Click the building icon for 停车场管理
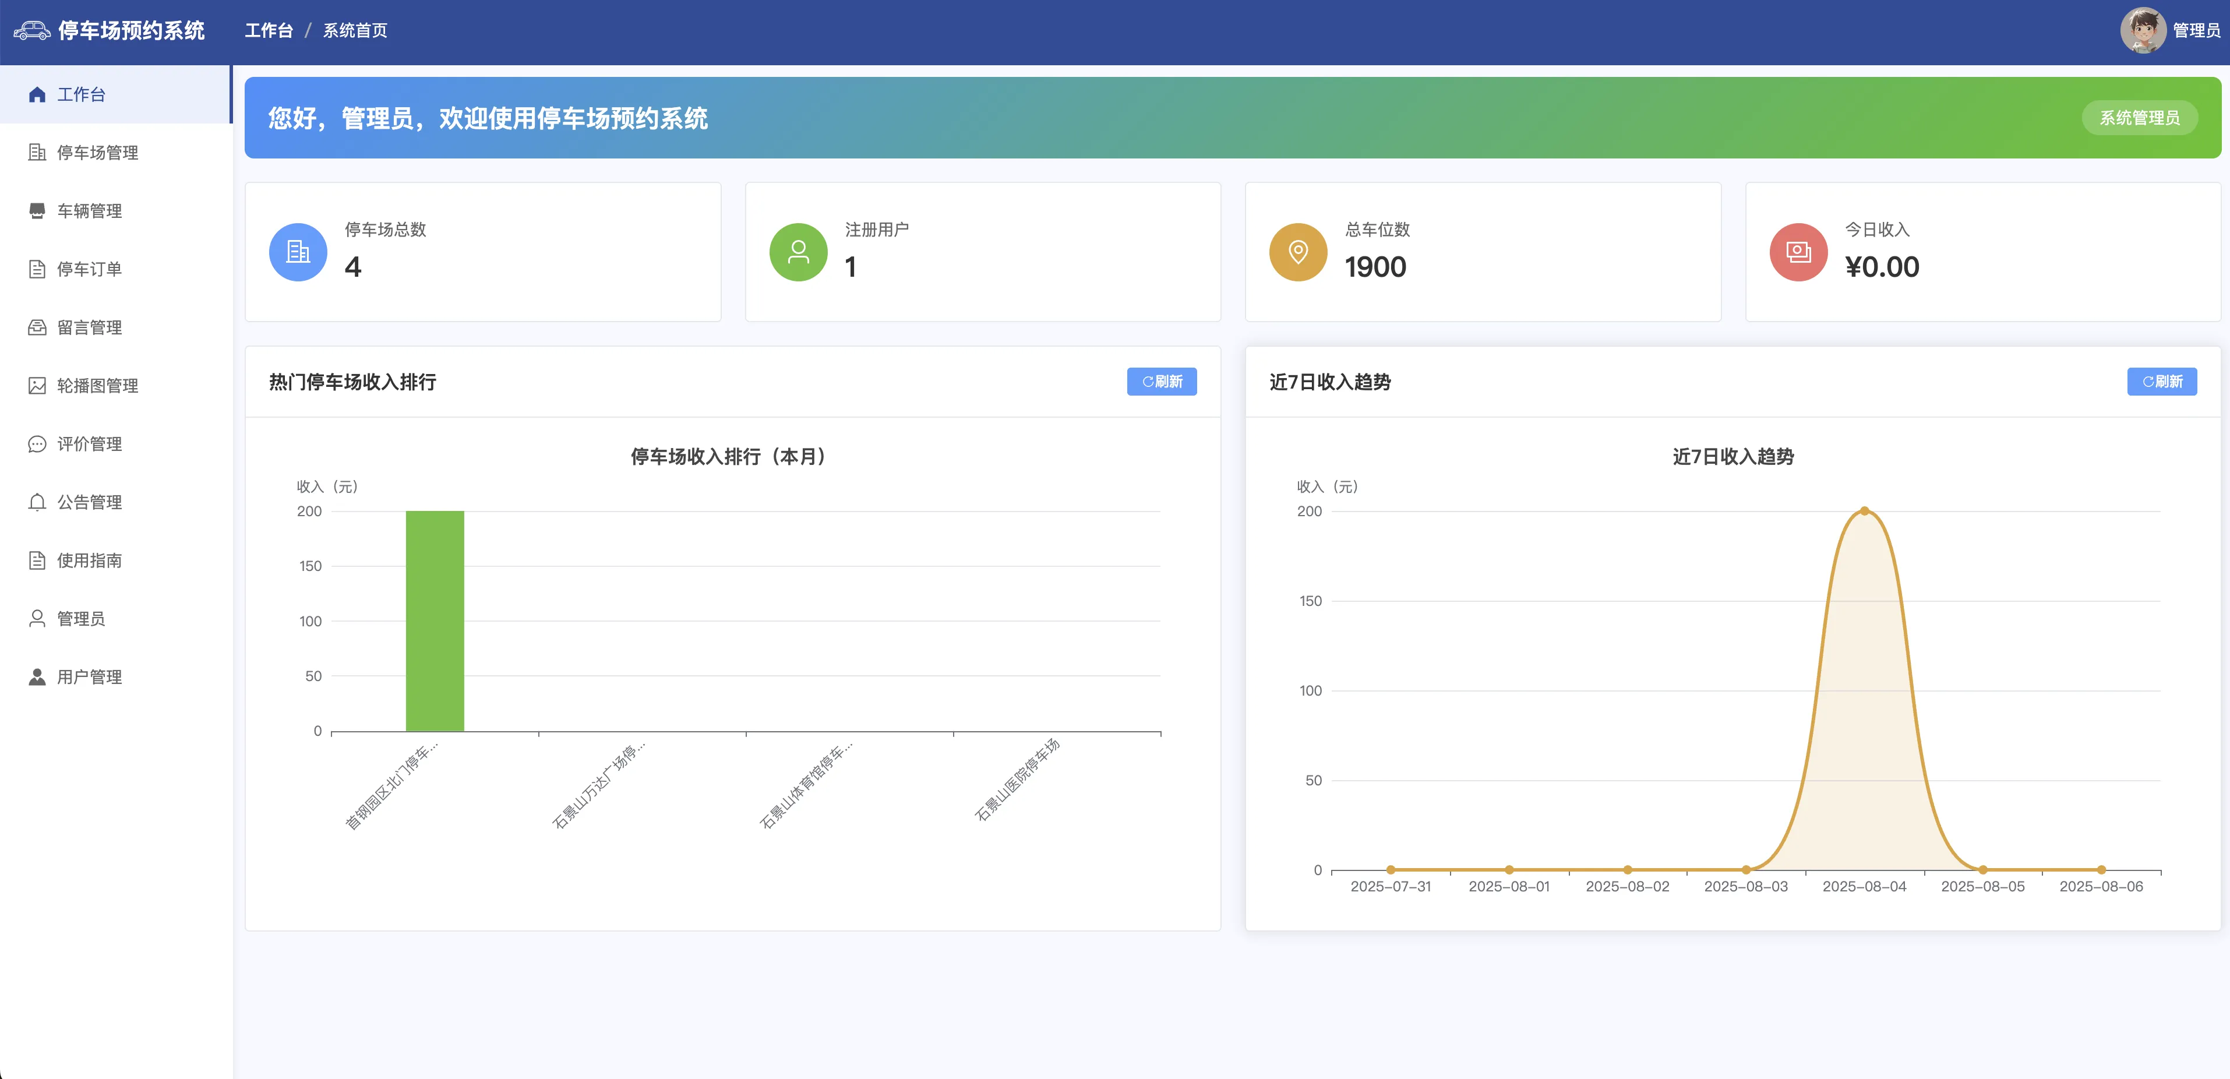Image resolution: width=2230 pixels, height=1079 pixels. click(x=36, y=153)
